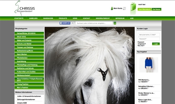Open the Startseite menu item

19,18
